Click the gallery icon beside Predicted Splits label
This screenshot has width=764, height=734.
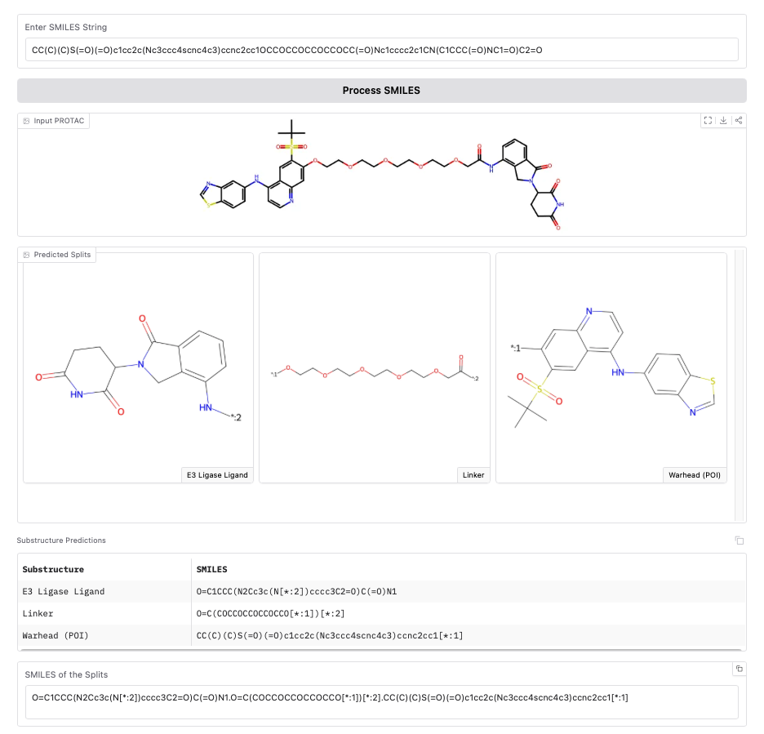tap(26, 255)
